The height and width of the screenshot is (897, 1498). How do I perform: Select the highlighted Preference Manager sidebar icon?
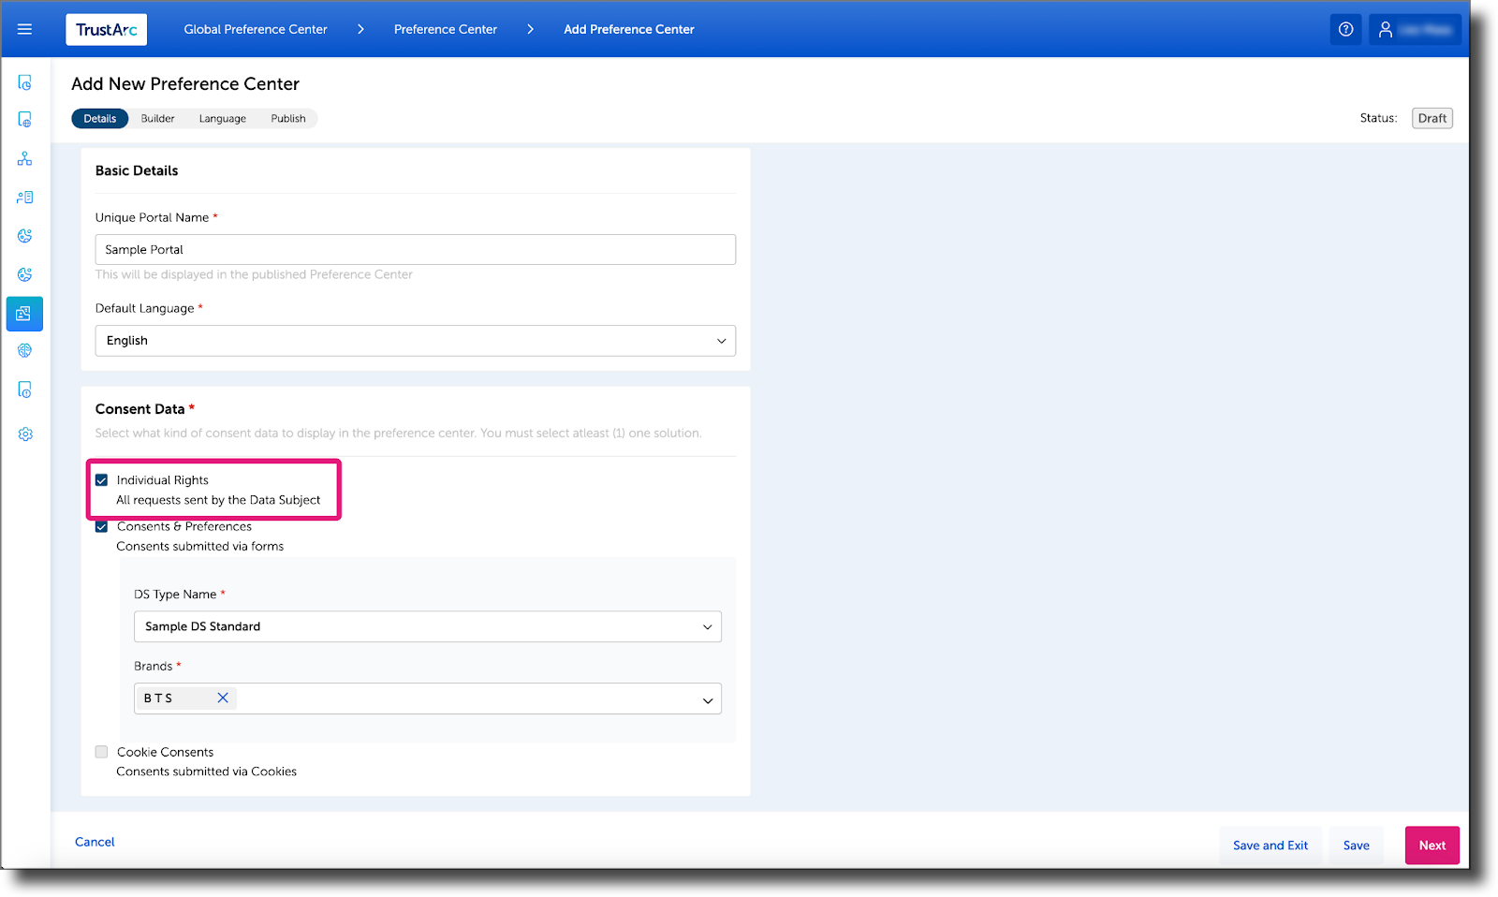[24, 314]
